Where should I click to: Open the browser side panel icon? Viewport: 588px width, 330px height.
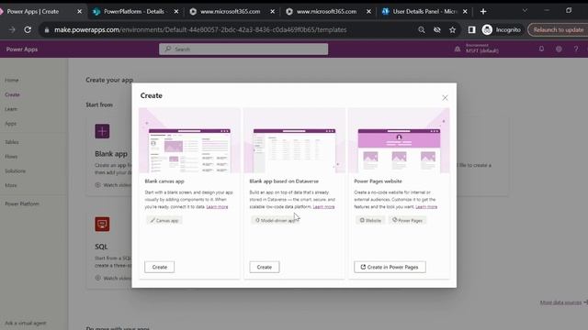(471, 29)
